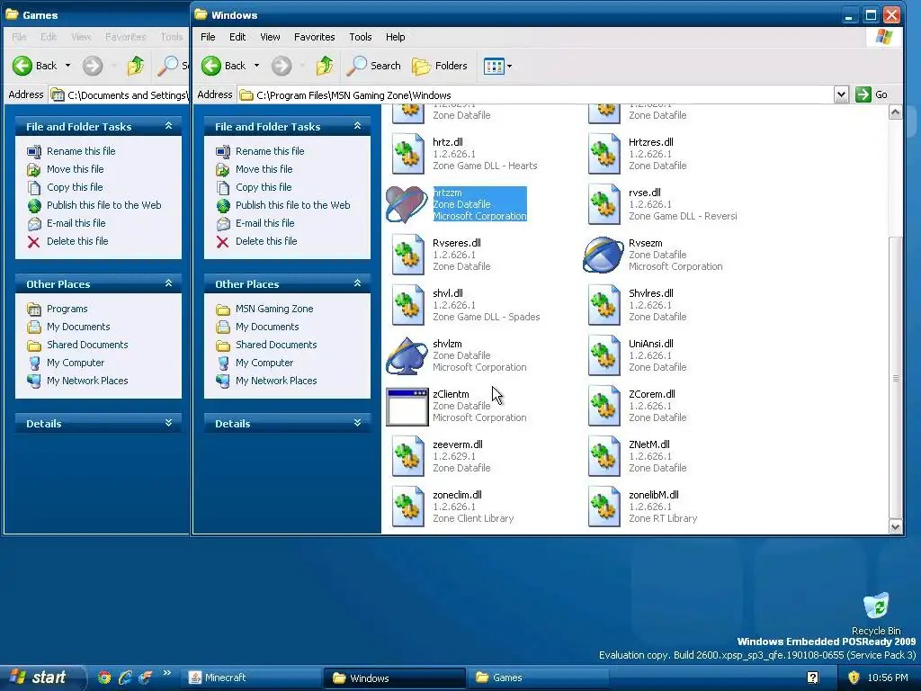Click Copy this file in Windows window
921x691 pixels.
pyautogui.click(x=264, y=187)
